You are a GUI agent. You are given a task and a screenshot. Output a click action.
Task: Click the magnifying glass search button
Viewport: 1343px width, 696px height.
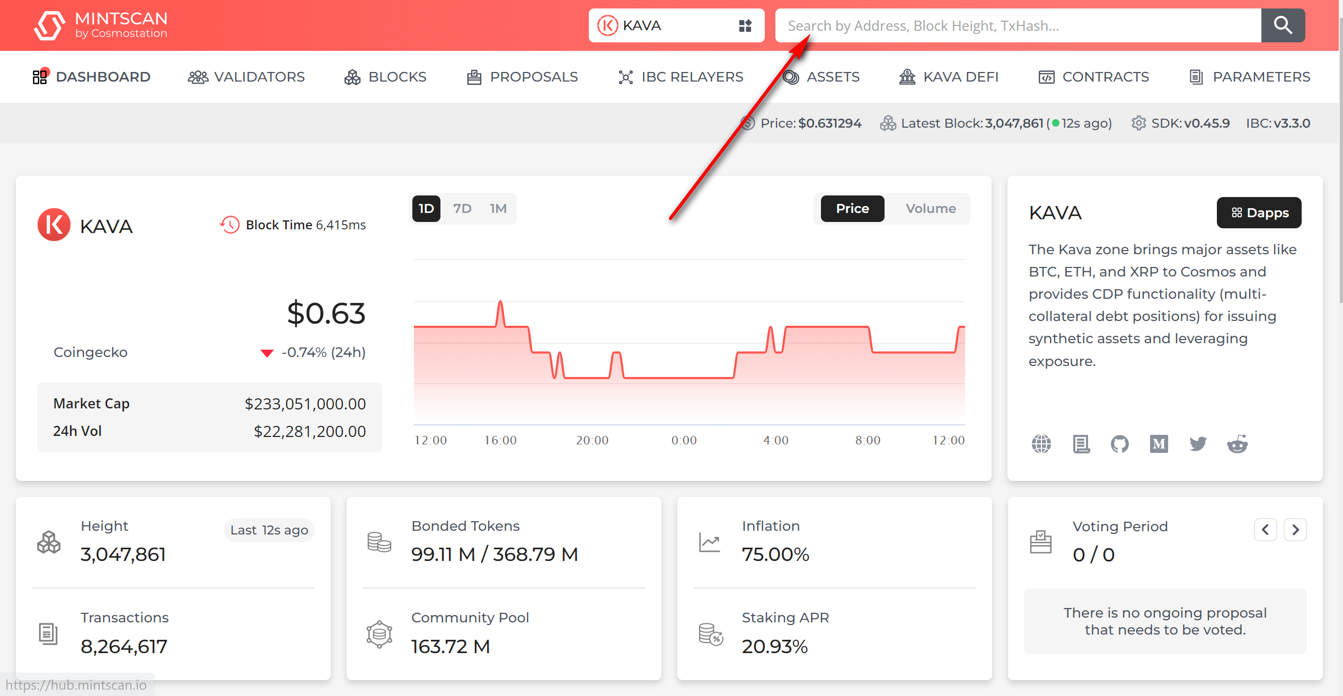pos(1283,25)
